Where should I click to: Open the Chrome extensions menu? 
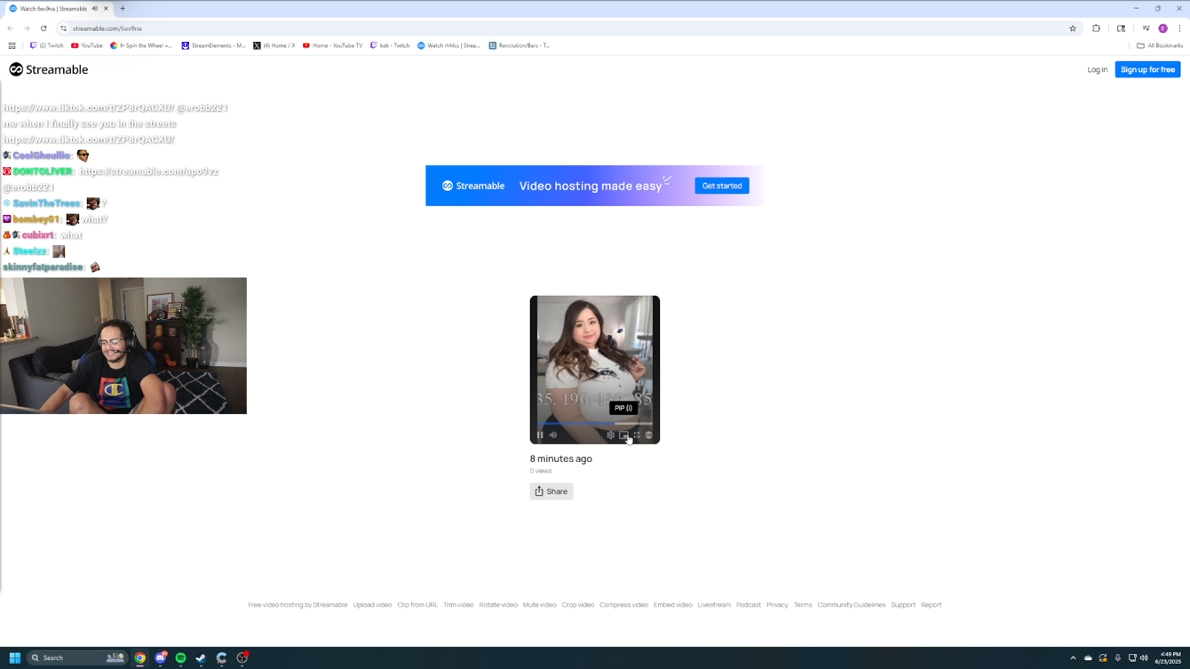tap(1096, 28)
